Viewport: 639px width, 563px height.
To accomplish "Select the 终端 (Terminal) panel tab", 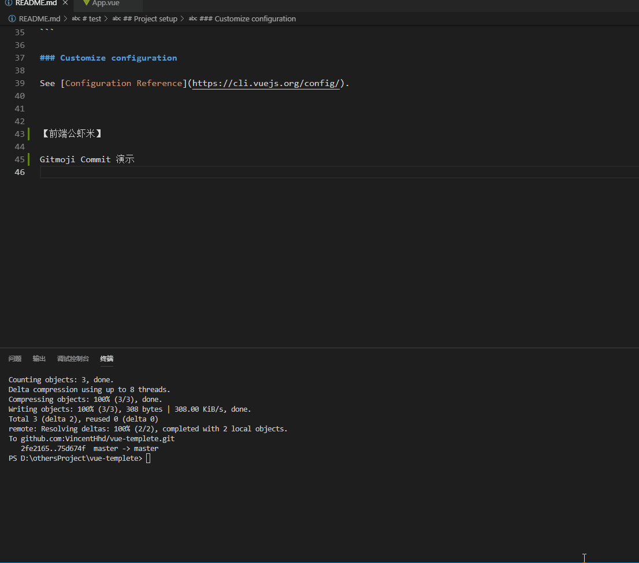I will [x=107, y=359].
